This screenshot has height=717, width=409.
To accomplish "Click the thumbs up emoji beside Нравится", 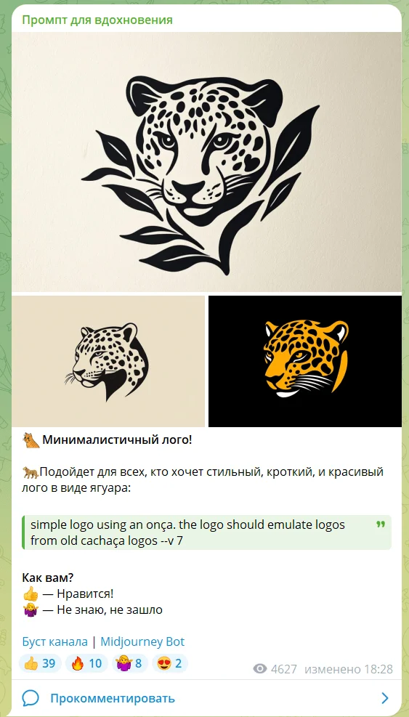I will 31,594.
